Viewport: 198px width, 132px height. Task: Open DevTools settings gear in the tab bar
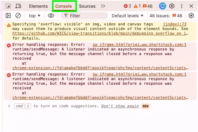[171, 6]
